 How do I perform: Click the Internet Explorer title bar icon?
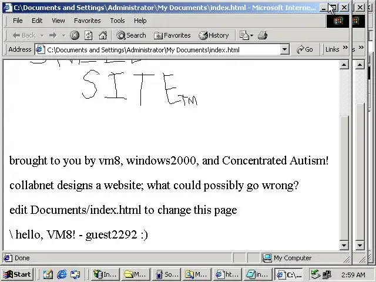click(8, 8)
